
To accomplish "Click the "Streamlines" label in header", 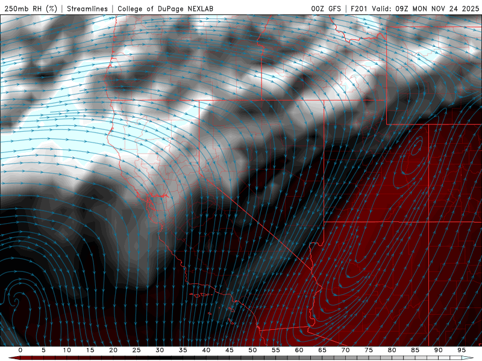I will (87, 8).
